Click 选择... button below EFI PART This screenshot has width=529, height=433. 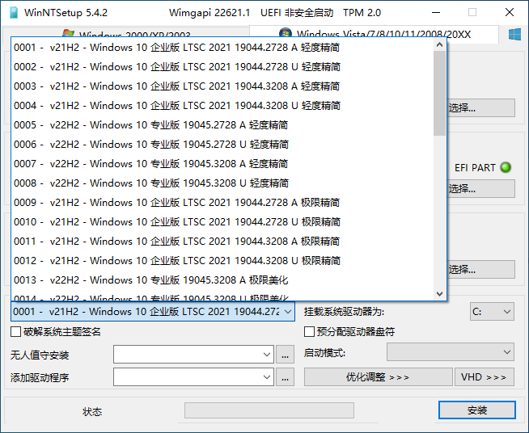pos(481,189)
